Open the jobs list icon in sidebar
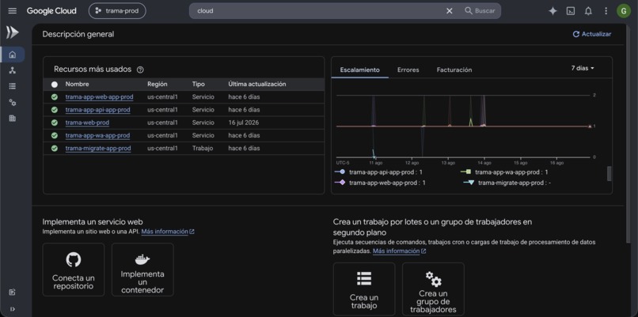The width and height of the screenshot is (638, 317). tap(12, 86)
